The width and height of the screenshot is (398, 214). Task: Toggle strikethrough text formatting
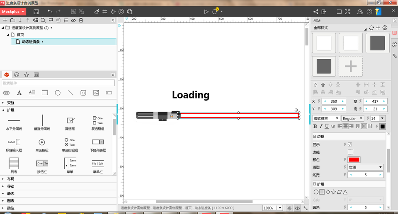coord(333,126)
